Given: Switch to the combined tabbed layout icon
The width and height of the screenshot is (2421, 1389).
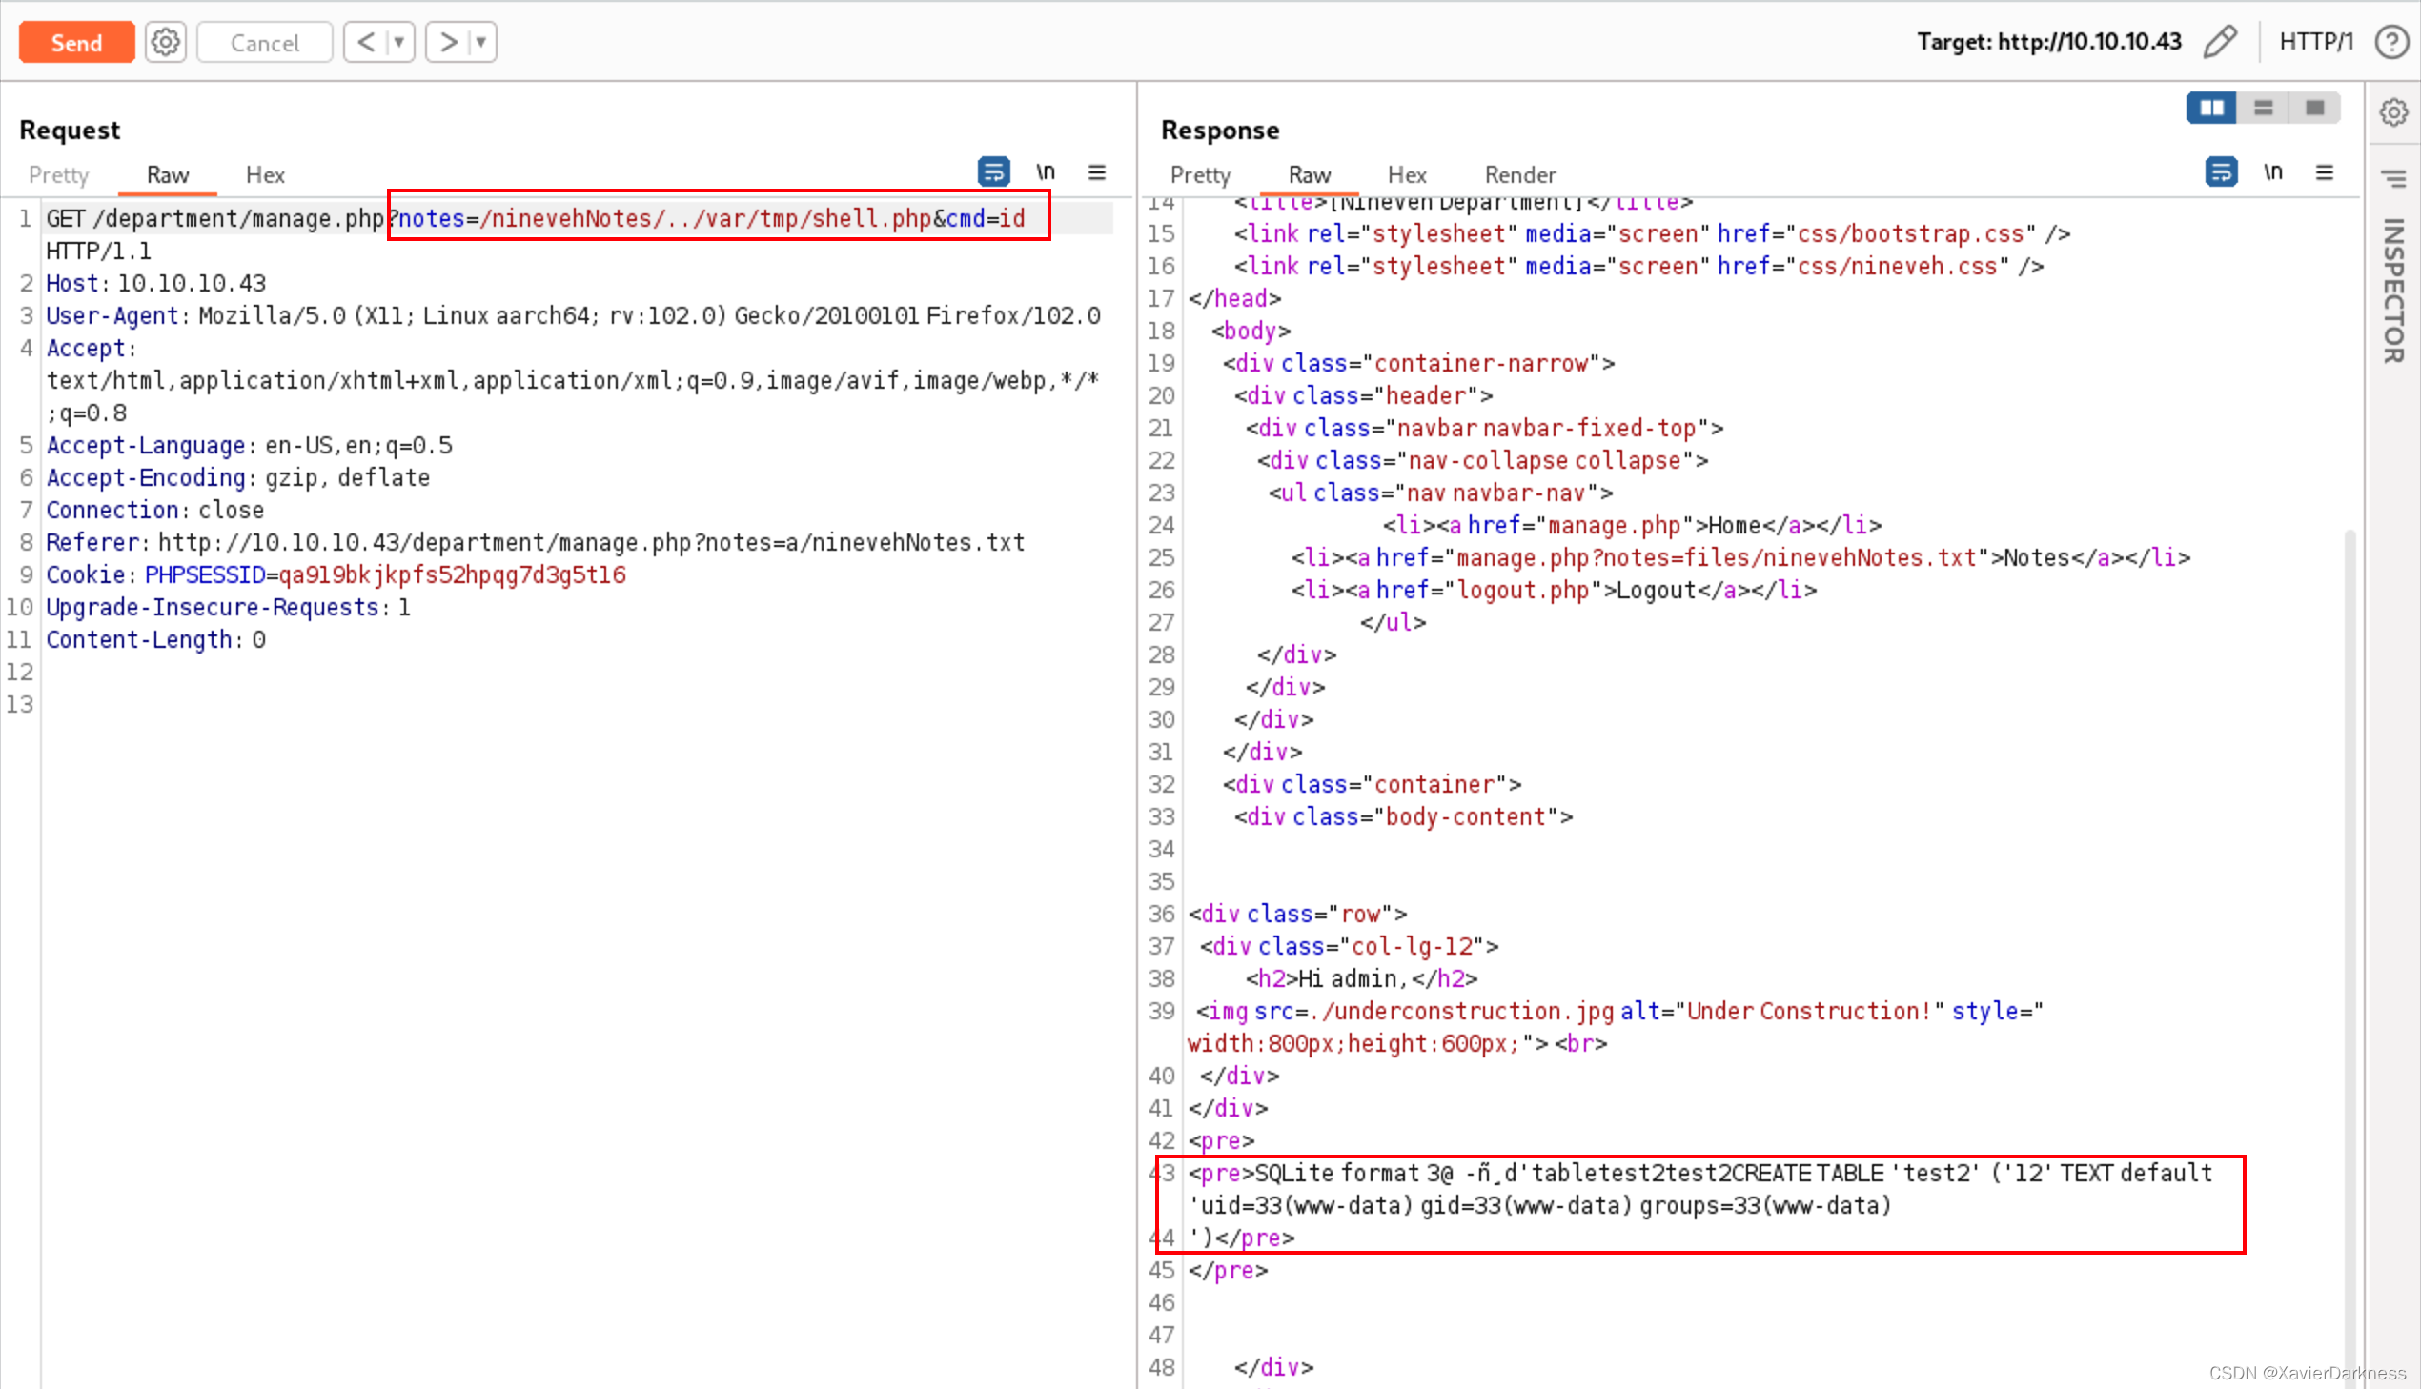Looking at the screenshot, I should click(2314, 109).
